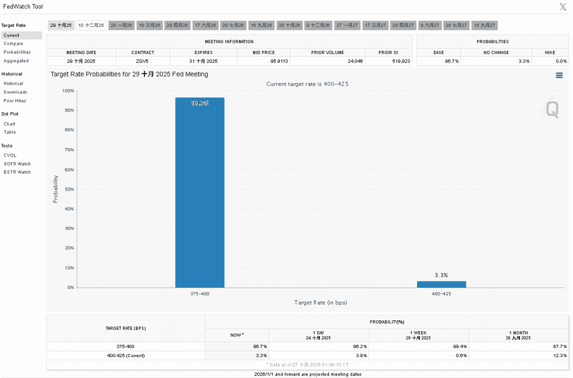The image size is (573, 378).
Task: Close the FedWatch Tool with the X icon
Action: click(x=563, y=7)
